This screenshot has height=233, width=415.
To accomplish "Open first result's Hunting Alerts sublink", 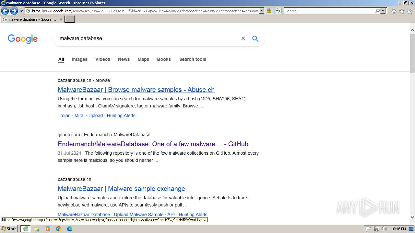I will pyautogui.click(x=121, y=116).
